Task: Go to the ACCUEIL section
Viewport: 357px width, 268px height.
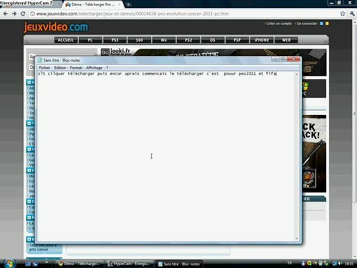Action: [66, 40]
